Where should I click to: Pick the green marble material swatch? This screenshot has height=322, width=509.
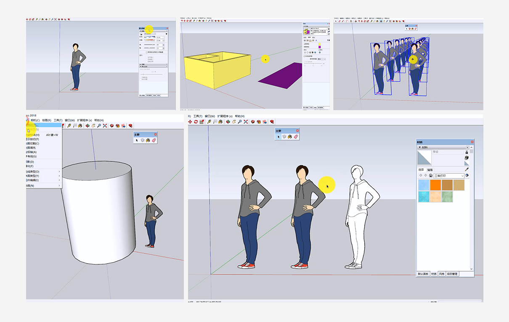coord(447,197)
